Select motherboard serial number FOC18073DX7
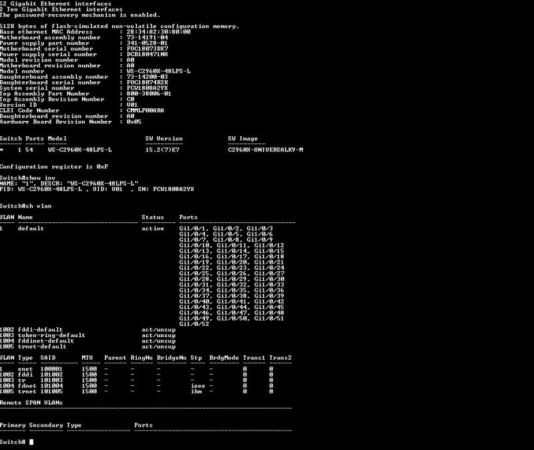The height and width of the screenshot is (450, 534). (147, 49)
